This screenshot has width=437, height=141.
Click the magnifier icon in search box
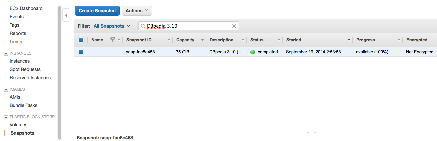point(143,26)
